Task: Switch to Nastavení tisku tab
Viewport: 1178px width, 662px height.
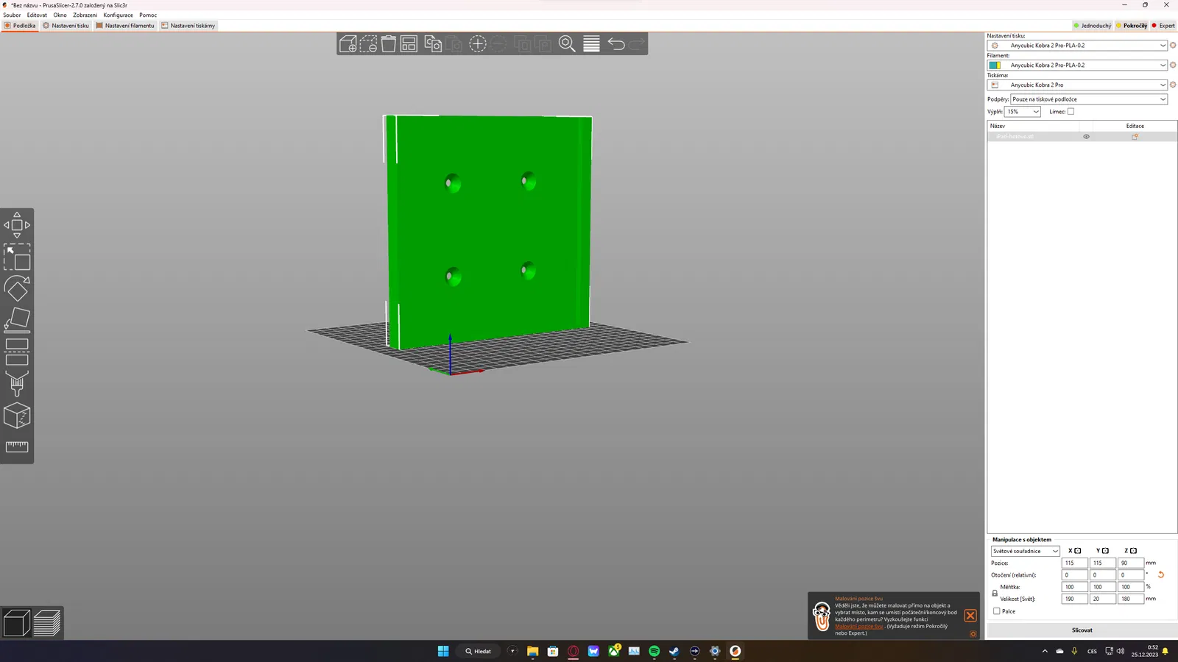Action: click(66, 26)
